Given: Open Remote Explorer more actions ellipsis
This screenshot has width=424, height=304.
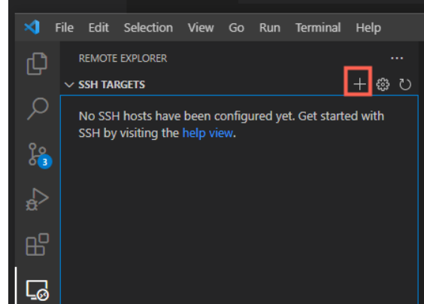Looking at the screenshot, I should click(397, 58).
